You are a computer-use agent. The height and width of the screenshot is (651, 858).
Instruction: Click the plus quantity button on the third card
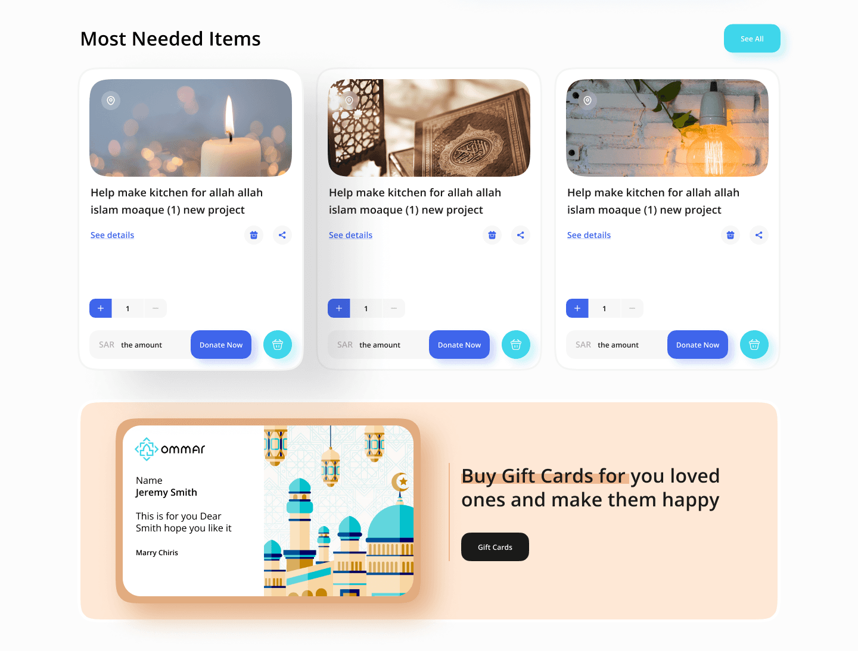click(577, 308)
